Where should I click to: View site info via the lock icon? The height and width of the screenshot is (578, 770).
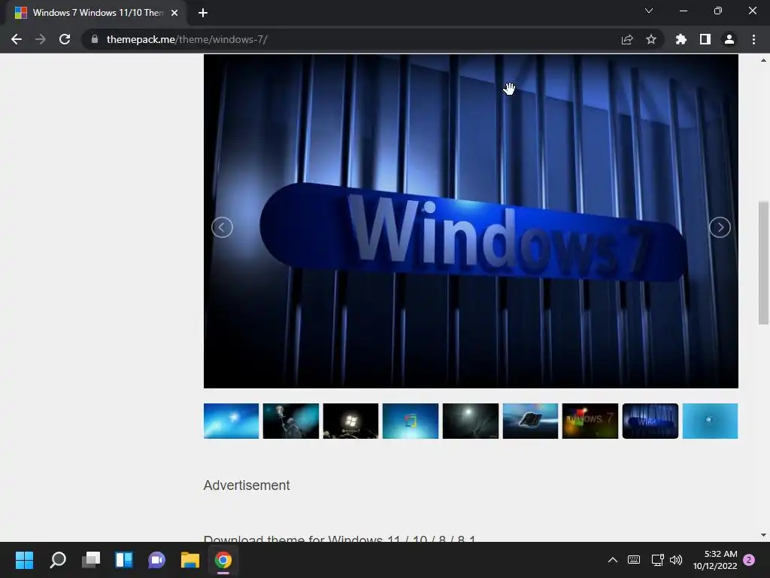coord(95,39)
